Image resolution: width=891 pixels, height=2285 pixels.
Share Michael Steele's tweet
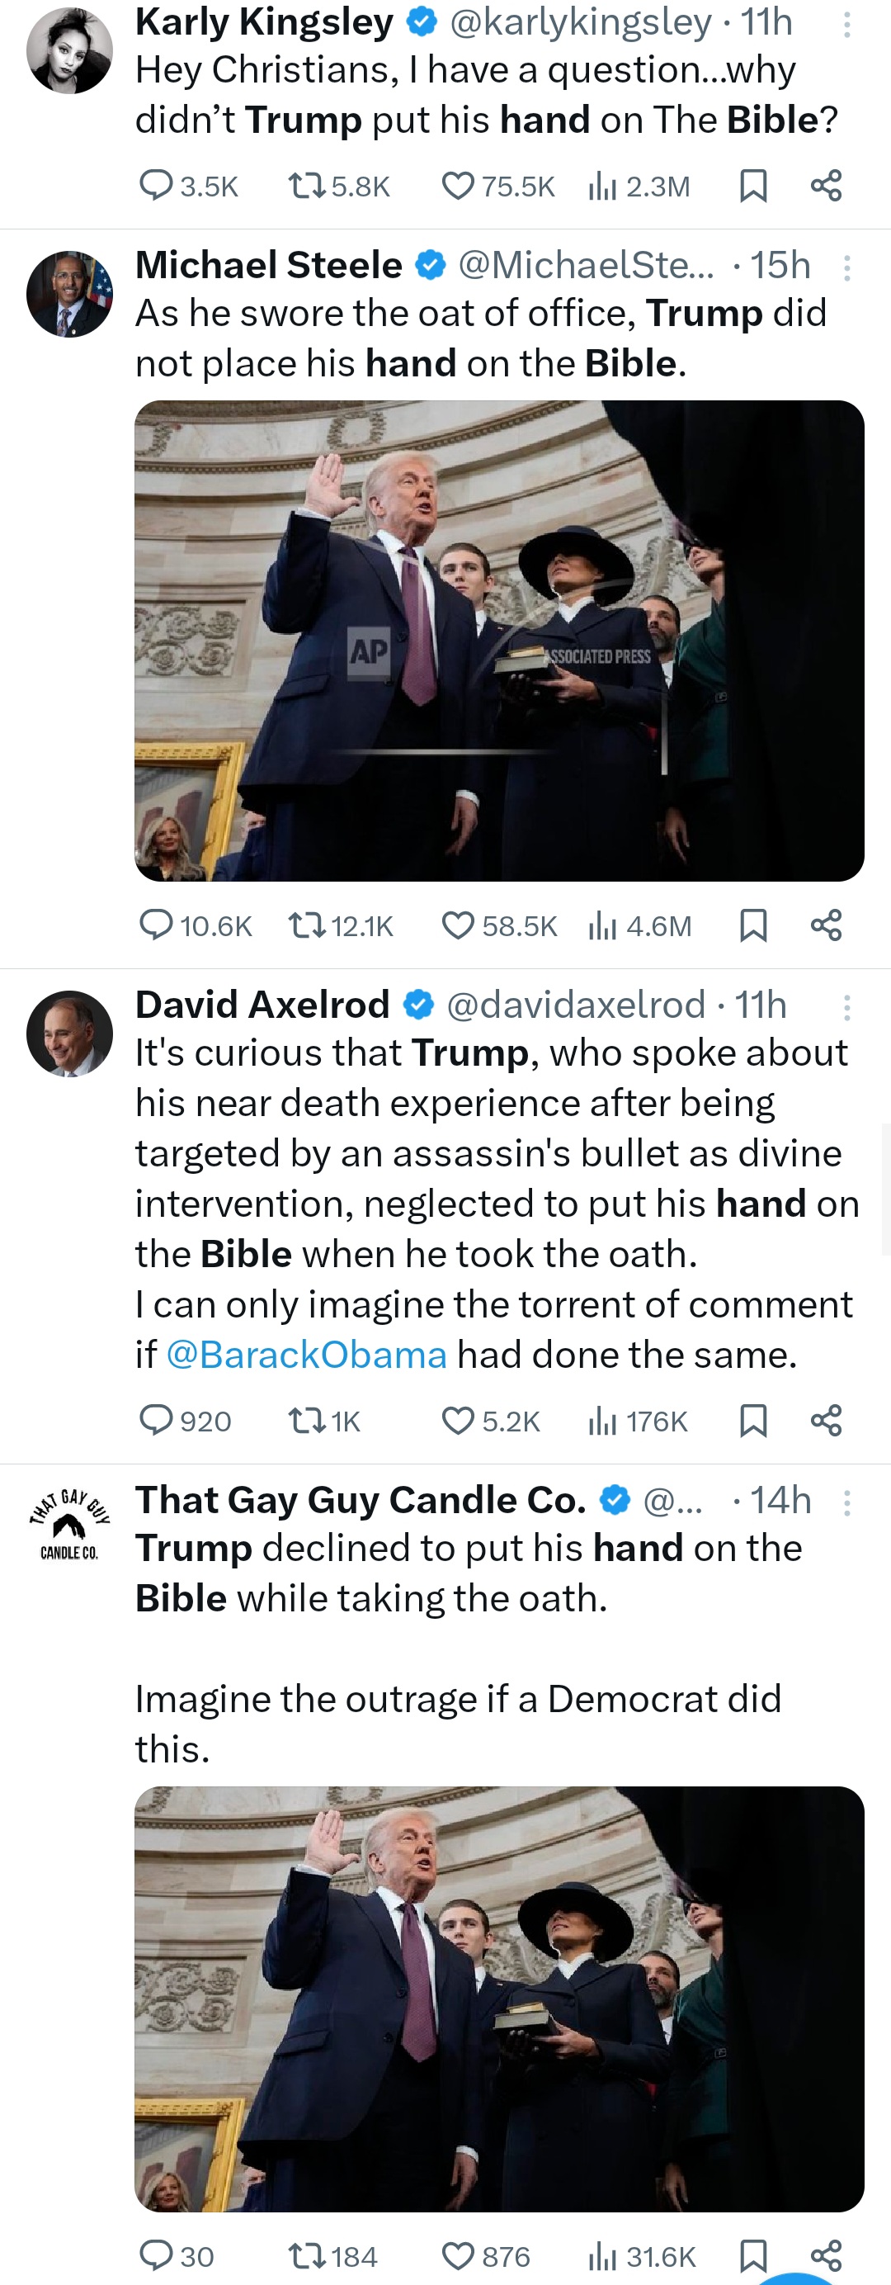[x=825, y=925]
